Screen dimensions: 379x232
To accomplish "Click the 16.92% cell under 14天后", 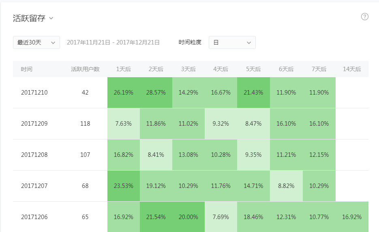I will point(352,217).
